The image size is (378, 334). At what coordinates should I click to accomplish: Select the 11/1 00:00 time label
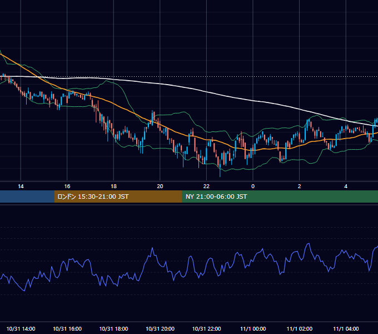pos(253,328)
